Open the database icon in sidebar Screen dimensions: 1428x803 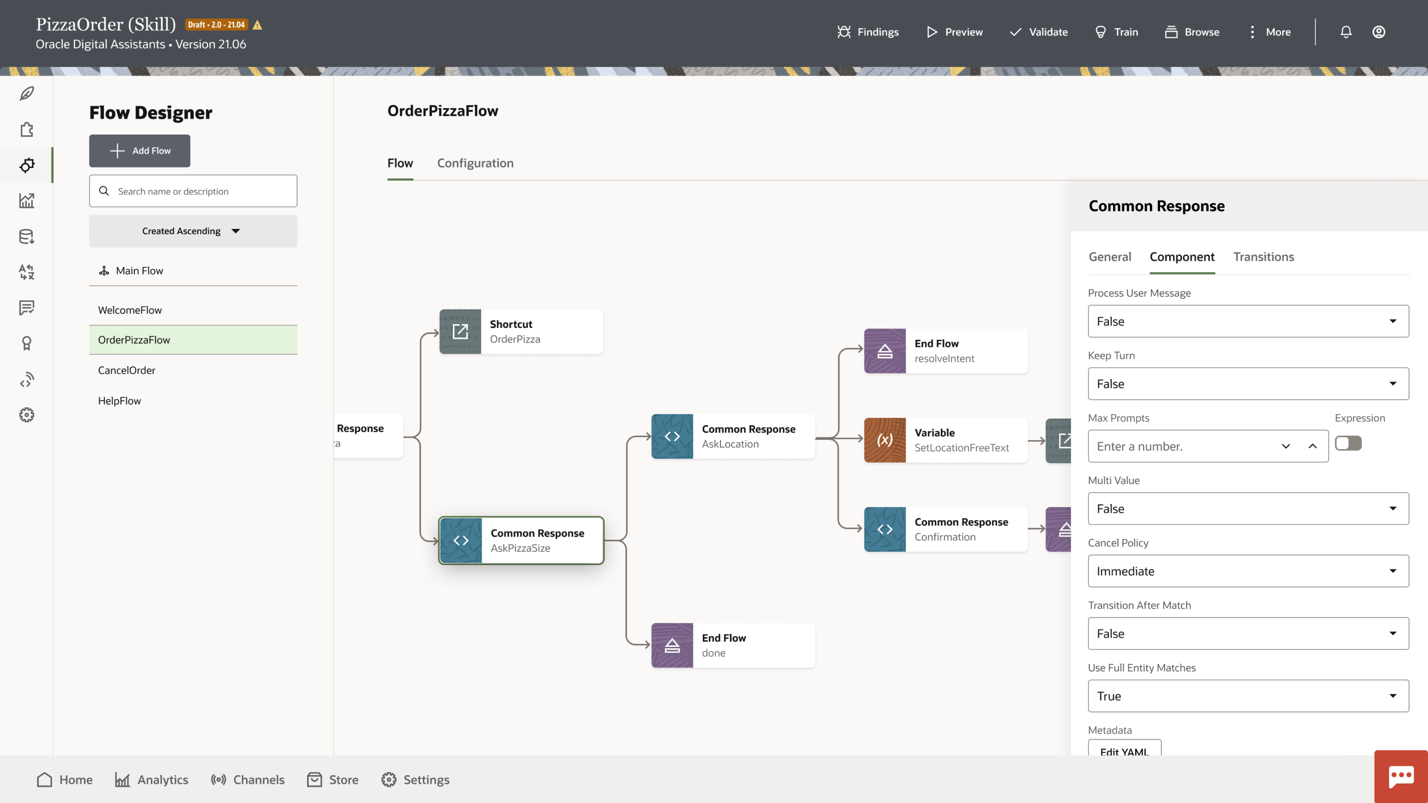point(27,237)
